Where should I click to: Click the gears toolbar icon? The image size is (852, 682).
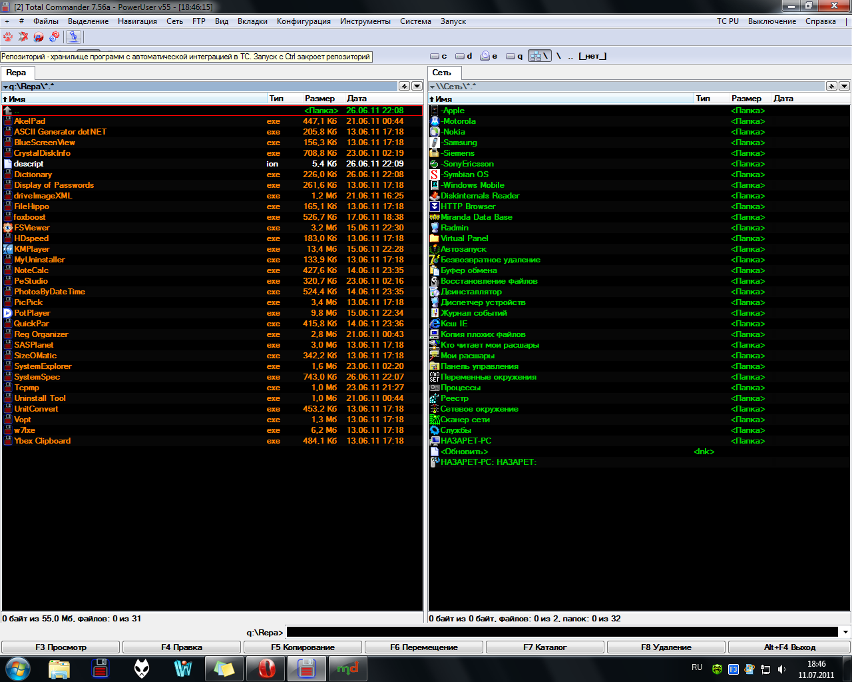coord(54,37)
